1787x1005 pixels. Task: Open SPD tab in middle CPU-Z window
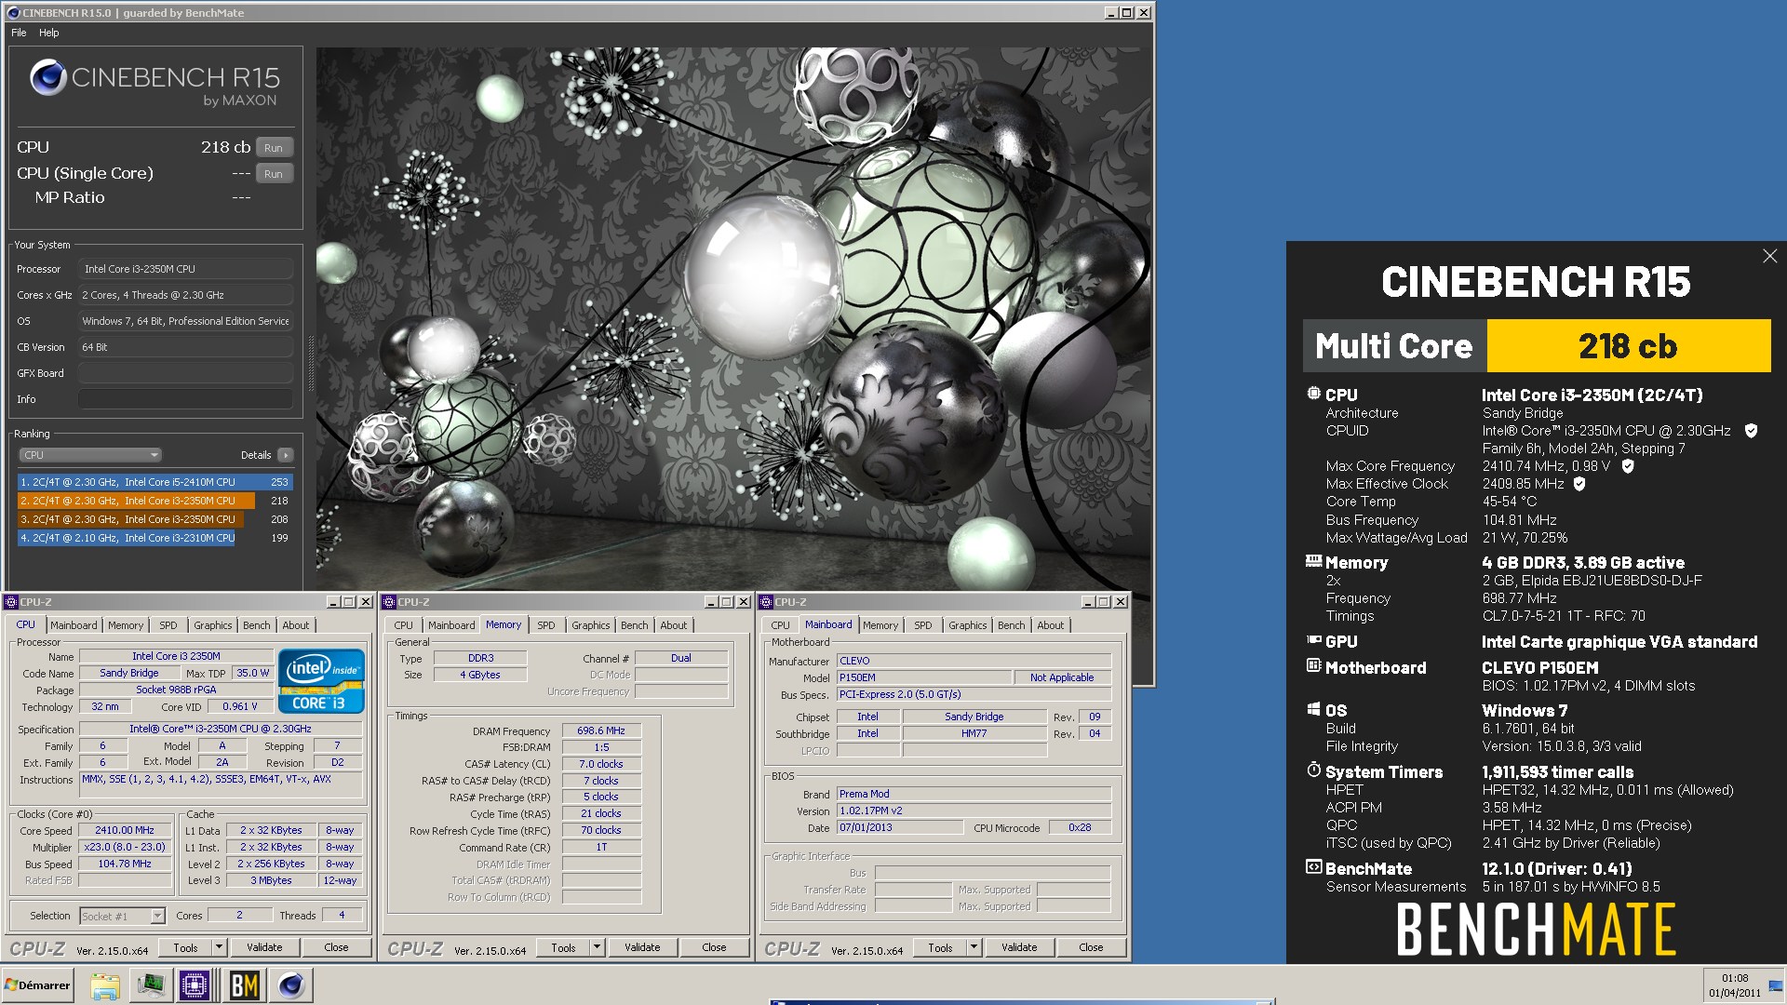pyautogui.click(x=546, y=625)
